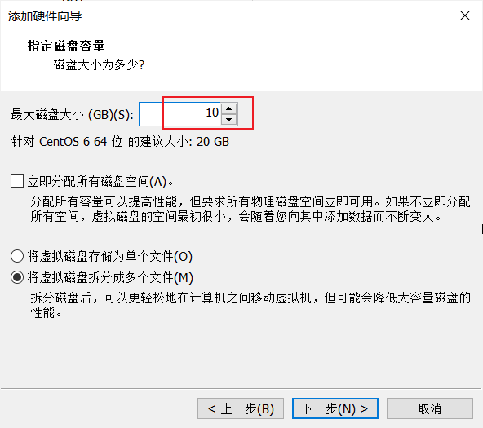The height and width of the screenshot is (428, 483).
Task: Click the 最大磁盘大小 (GB)(S) label
Action: click(x=73, y=114)
